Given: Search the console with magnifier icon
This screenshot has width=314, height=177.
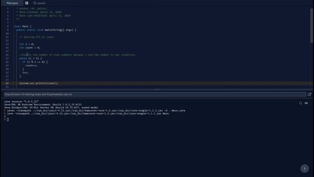Looking at the screenshot, I should click(301, 103).
